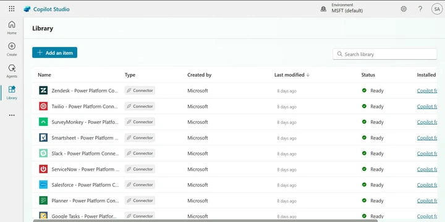Open the Copilot link in Twilio row

427,107
